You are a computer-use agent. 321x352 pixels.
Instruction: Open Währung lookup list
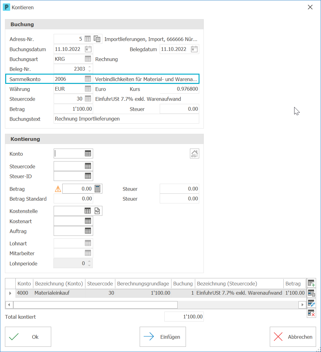tap(88, 89)
